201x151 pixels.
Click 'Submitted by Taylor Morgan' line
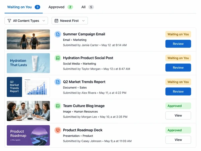96,69
